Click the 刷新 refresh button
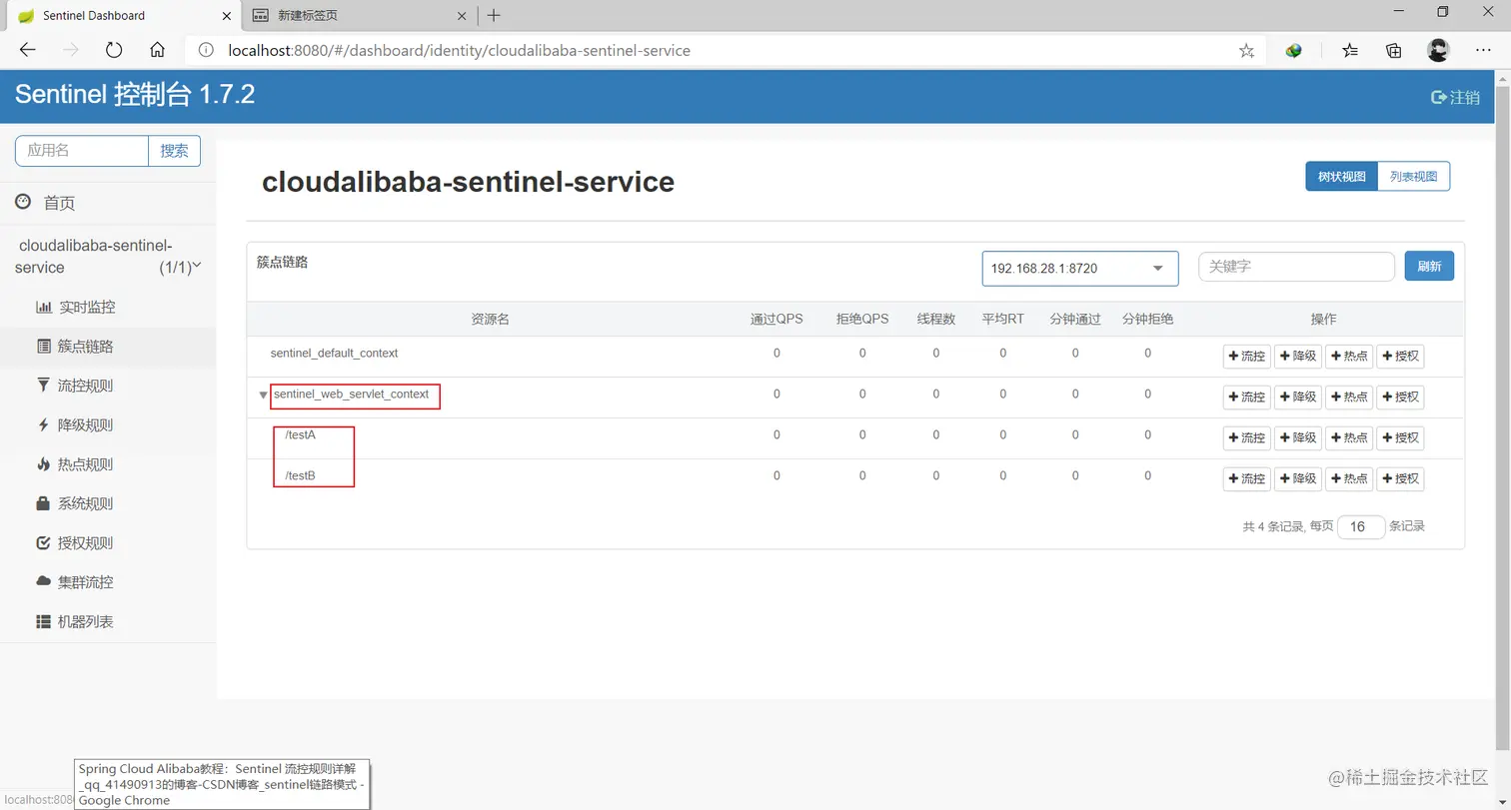This screenshot has height=810, width=1511. click(x=1429, y=267)
